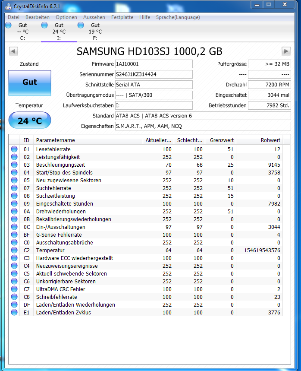Select the UltraDMA CRC Fehler name
This screenshot has height=371, width=301.
pos(60,289)
